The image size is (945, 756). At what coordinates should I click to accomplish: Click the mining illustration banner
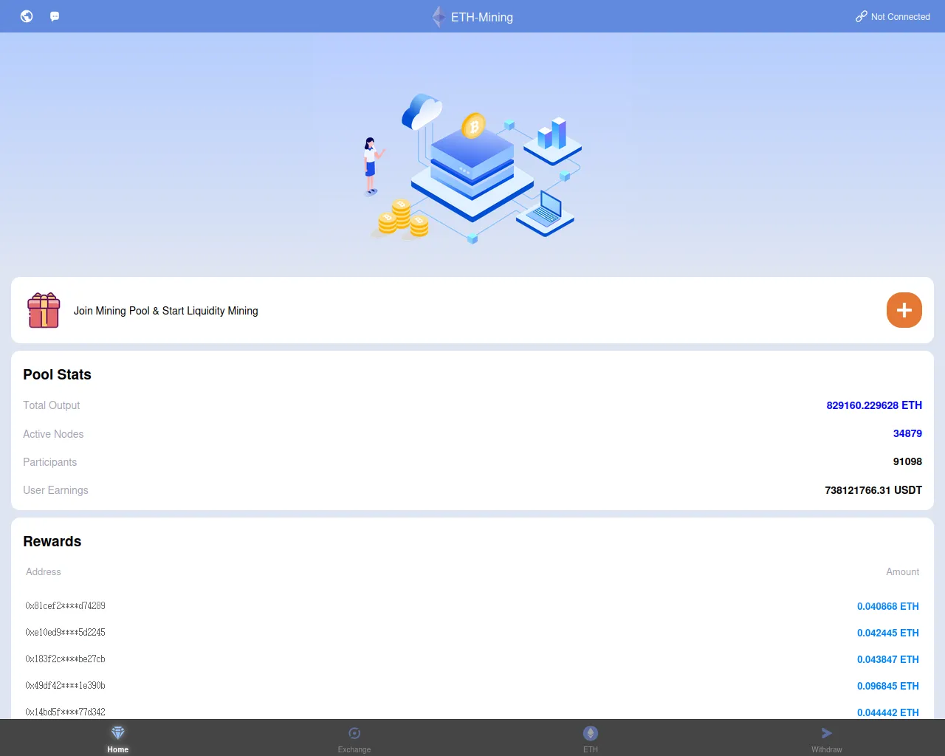[472, 168]
